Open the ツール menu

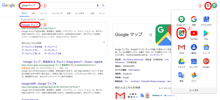click(102, 13)
